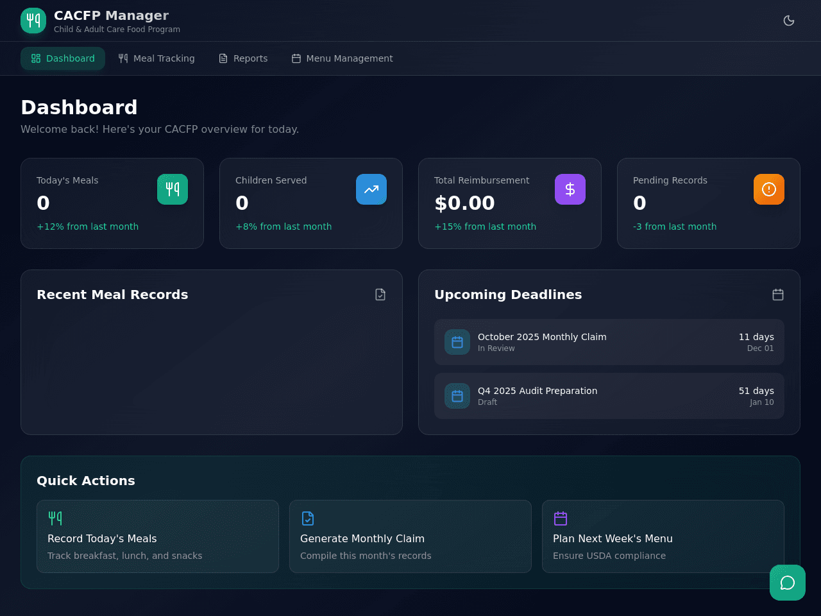Click the Total Reimbursement dollar icon

coord(570,189)
